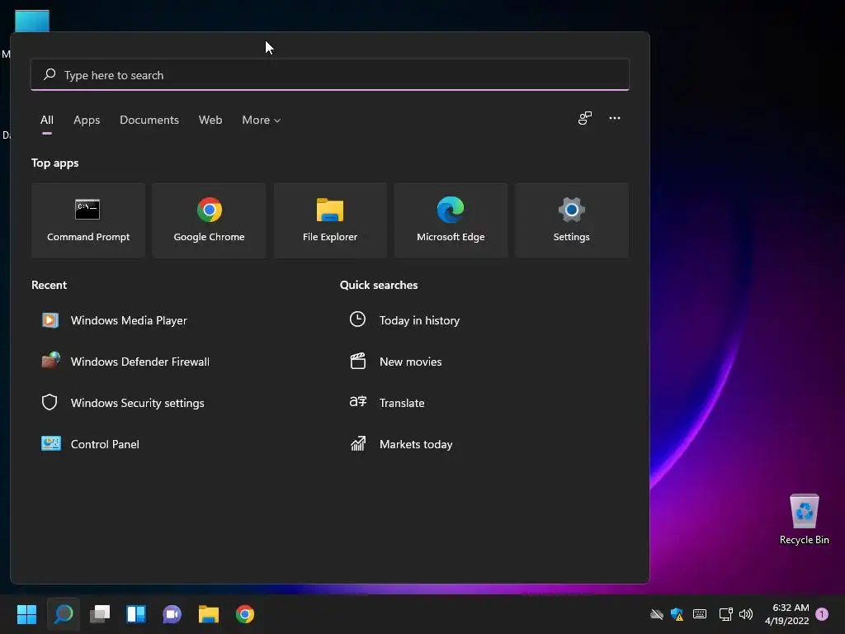Open Command Prompt from Top apps
This screenshot has height=634, width=845.
87,220
